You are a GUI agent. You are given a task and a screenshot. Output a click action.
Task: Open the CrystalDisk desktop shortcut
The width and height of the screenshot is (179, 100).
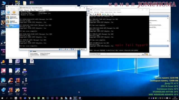(x=18, y=71)
